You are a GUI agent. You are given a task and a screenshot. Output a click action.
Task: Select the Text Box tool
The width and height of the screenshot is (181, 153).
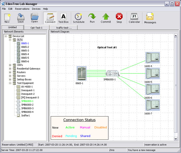pyautogui.click(x=63, y=18)
